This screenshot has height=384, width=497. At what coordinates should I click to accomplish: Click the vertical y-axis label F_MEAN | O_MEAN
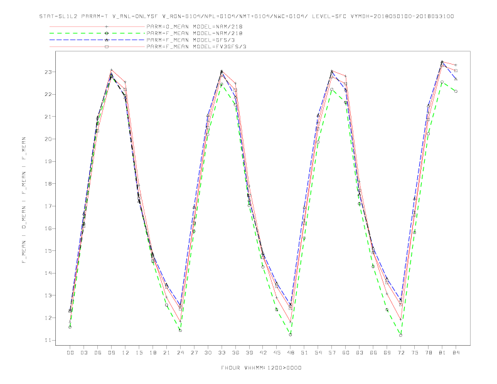[24, 200]
